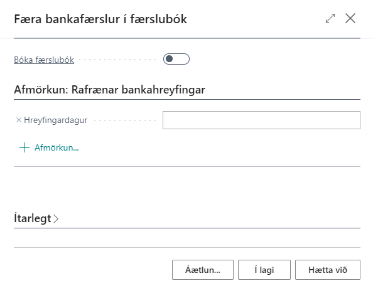This screenshot has width=373, height=293.
Task: Click the chevron arrow next to Ítarlegt
Action: click(56, 218)
